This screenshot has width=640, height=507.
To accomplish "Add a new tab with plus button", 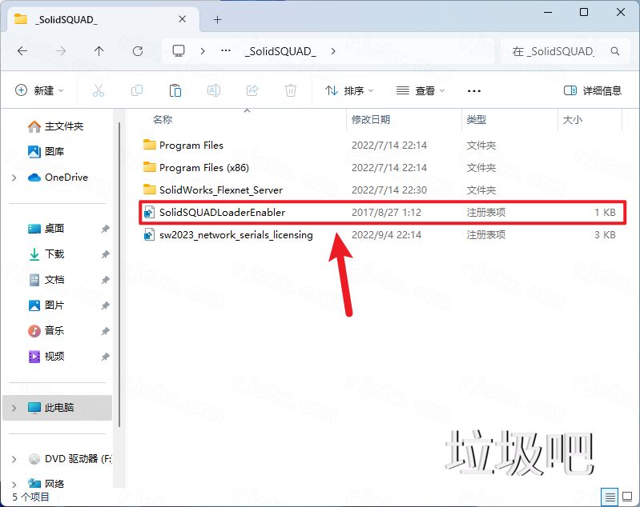I will 218,19.
